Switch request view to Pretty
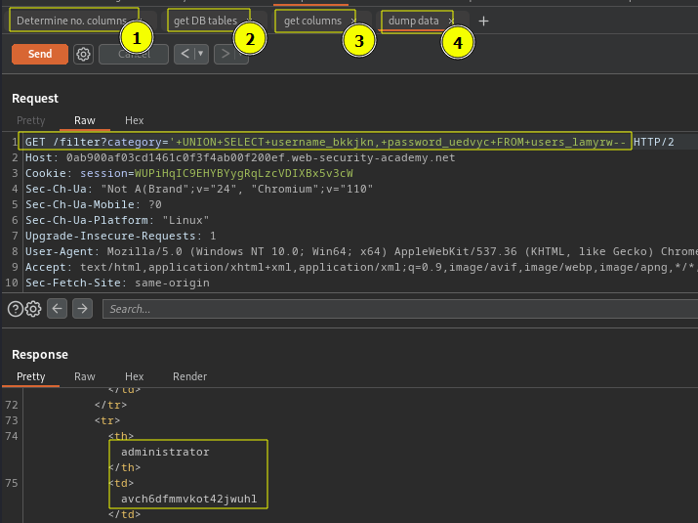This screenshot has width=698, height=523. click(30, 120)
